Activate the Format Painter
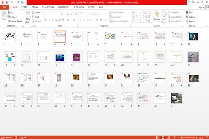 pos(15,21)
